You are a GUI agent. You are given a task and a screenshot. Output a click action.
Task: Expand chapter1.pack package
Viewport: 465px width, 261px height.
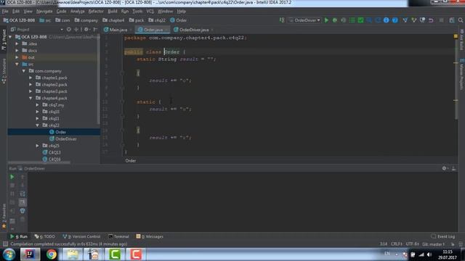pyautogui.click(x=31, y=78)
